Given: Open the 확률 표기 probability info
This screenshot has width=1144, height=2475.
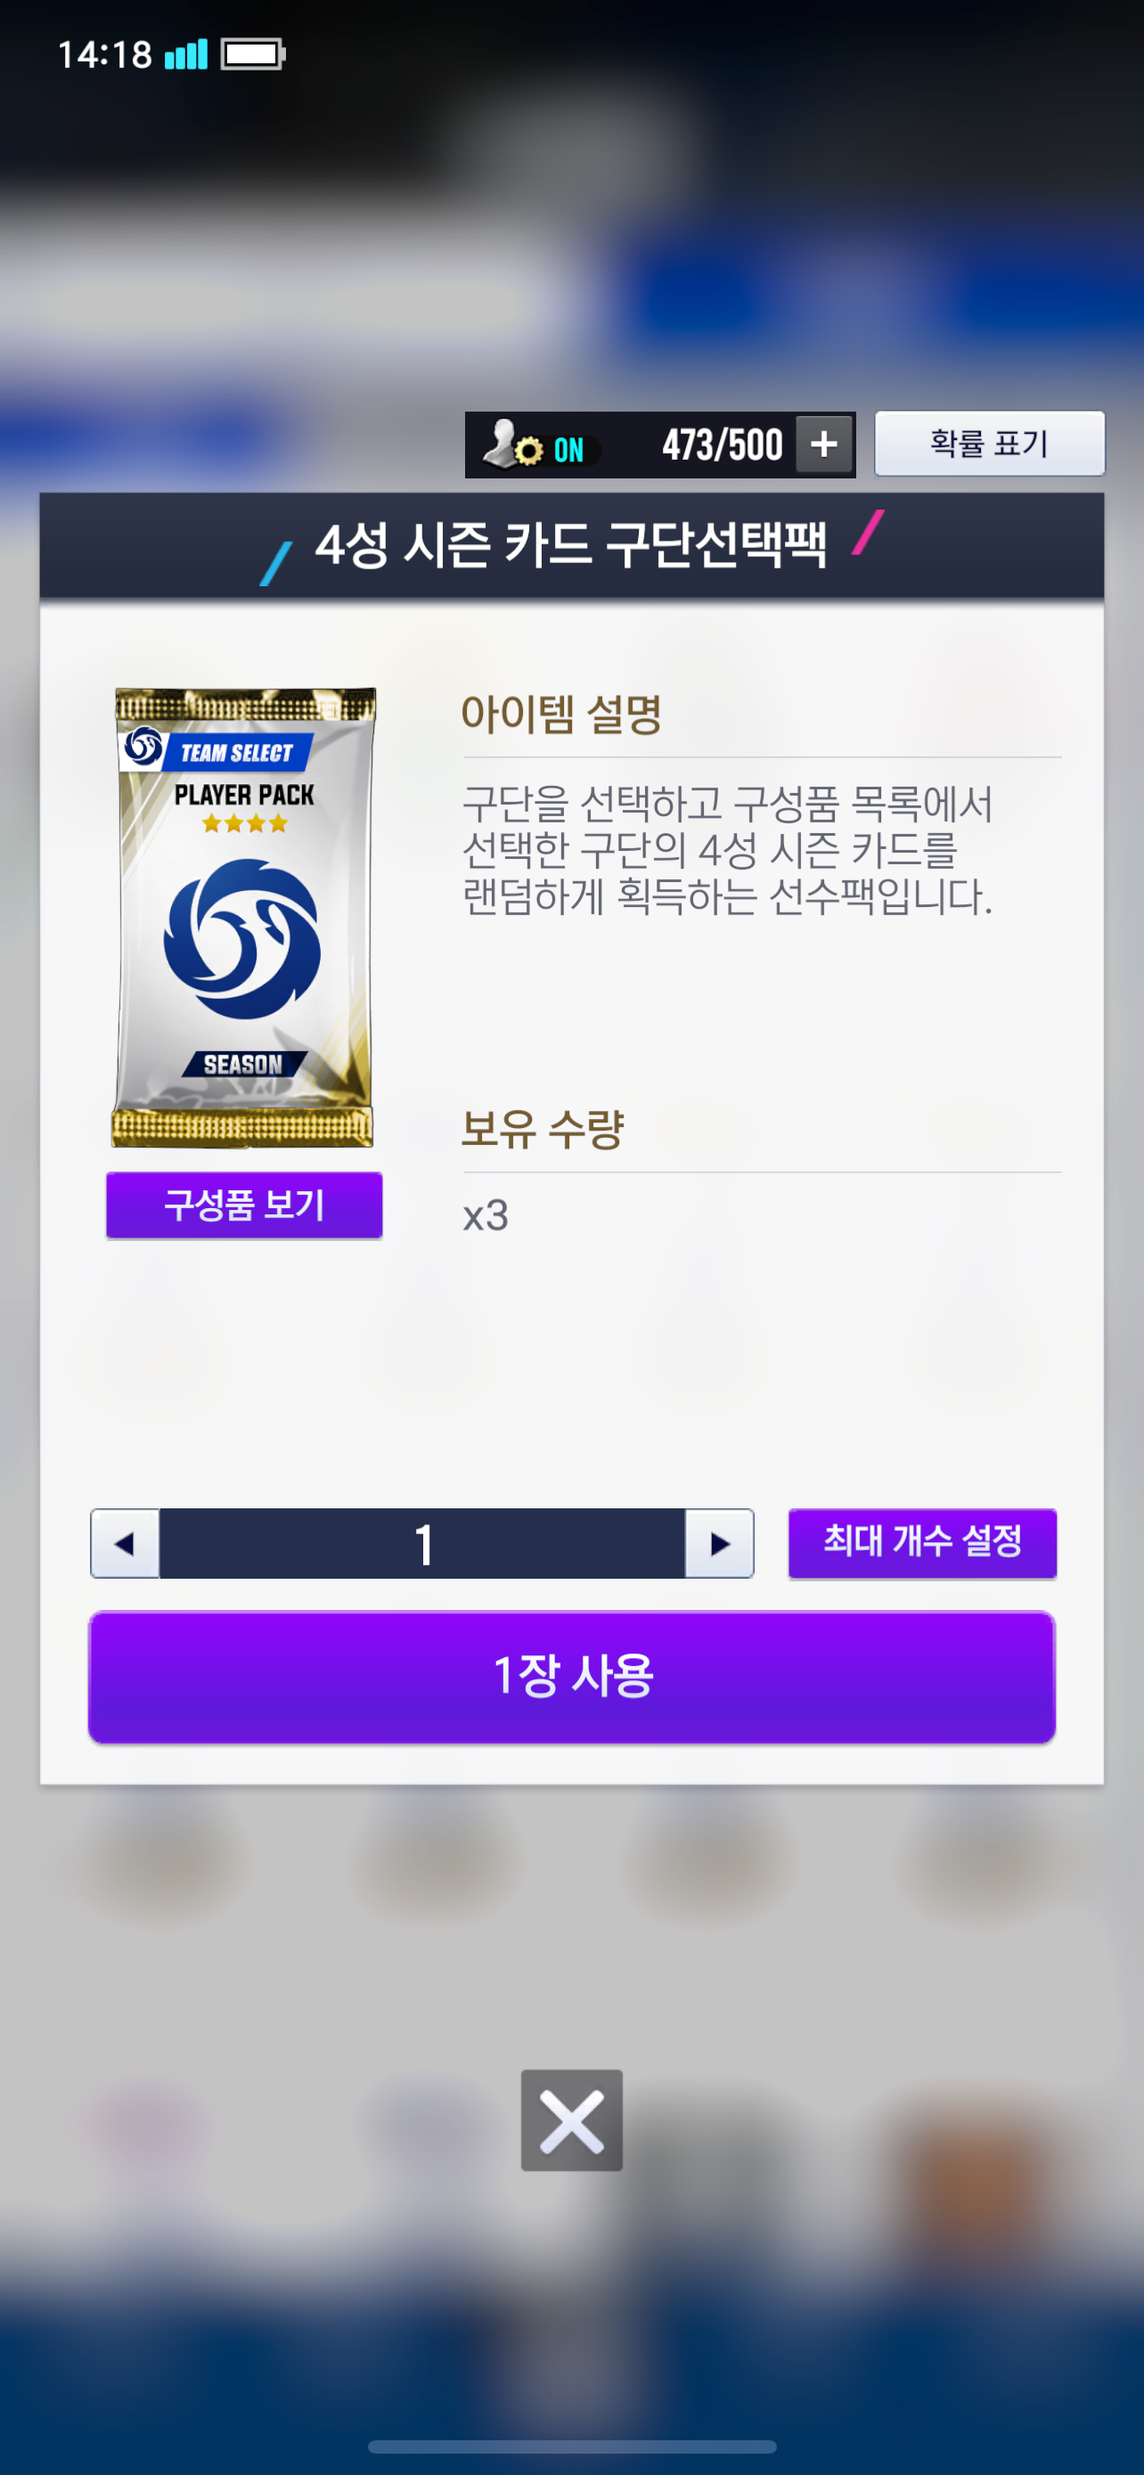Looking at the screenshot, I should 989,443.
